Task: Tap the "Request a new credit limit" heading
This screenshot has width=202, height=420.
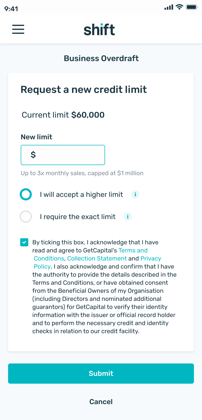Action: coord(84,90)
